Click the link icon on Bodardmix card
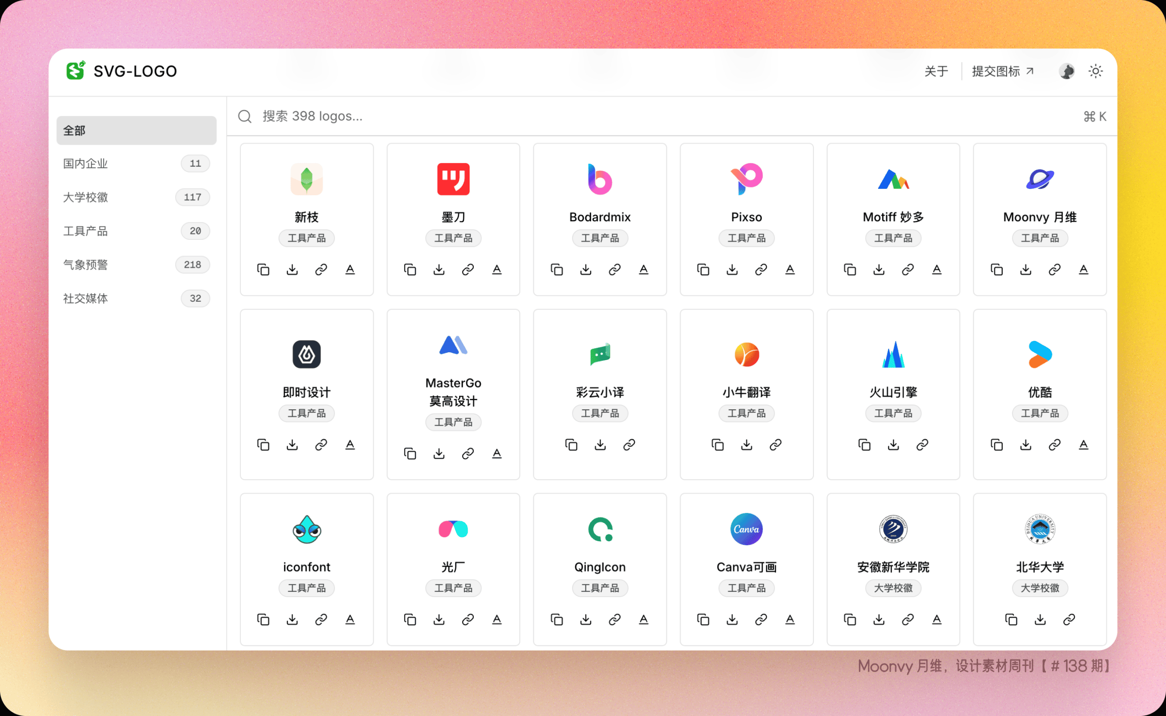Viewport: 1166px width, 716px height. (615, 269)
